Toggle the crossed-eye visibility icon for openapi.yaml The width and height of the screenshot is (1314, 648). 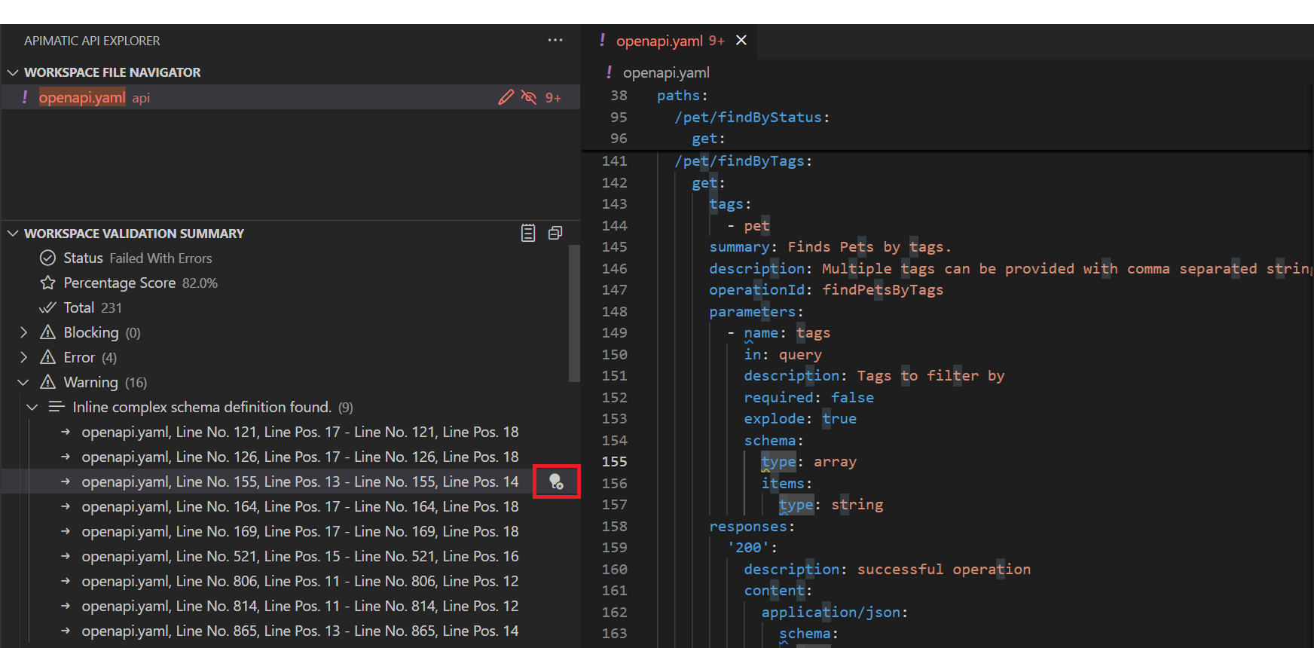[x=529, y=97]
